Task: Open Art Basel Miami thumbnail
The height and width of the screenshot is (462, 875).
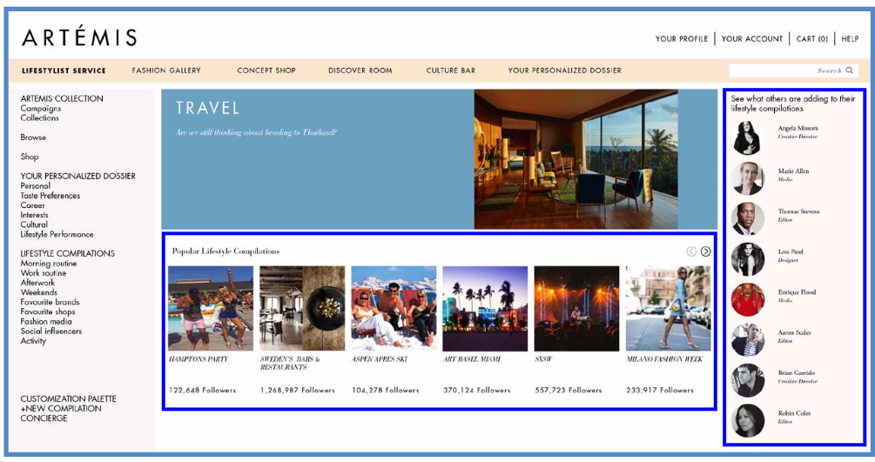Action: 485,309
